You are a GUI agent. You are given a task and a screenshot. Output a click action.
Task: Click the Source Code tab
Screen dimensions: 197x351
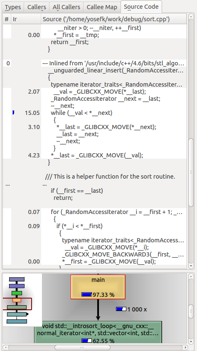click(x=141, y=7)
